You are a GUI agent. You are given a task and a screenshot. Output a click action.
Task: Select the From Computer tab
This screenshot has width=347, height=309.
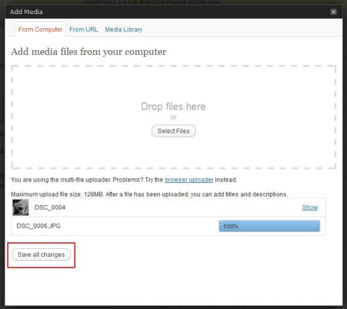(40, 29)
